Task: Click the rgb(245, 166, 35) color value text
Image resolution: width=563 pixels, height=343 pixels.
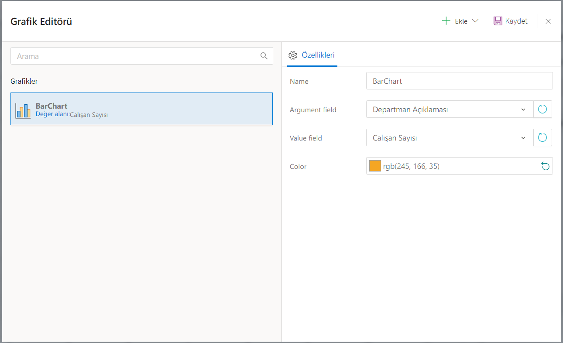Action: (411, 166)
